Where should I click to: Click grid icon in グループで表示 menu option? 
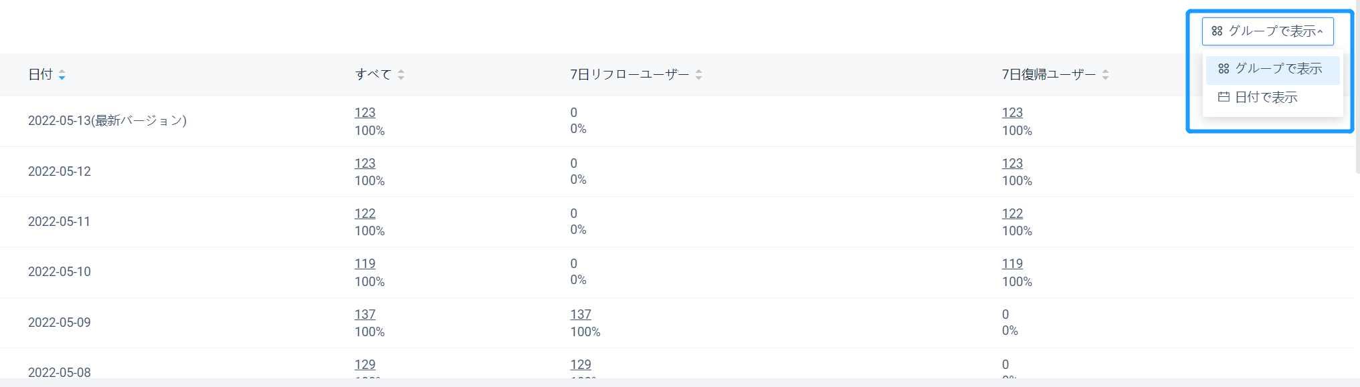[x=1224, y=69]
